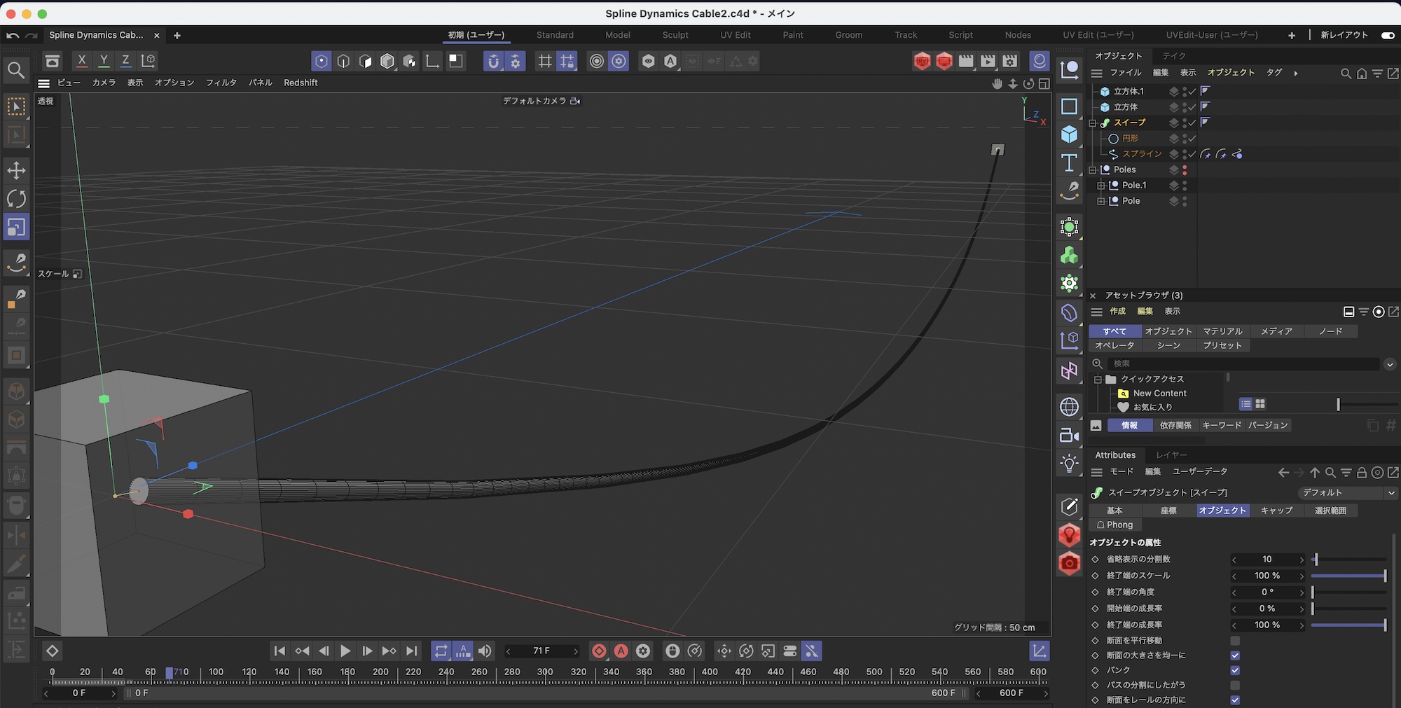The image size is (1401, 708).
Task: Click the Camera object icon
Action: [x=1069, y=435]
